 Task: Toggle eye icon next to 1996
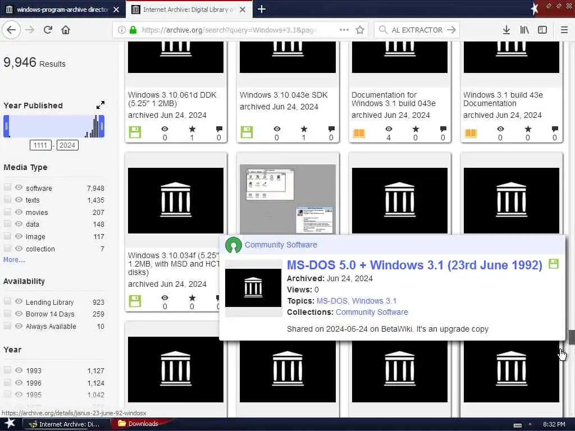(x=19, y=382)
